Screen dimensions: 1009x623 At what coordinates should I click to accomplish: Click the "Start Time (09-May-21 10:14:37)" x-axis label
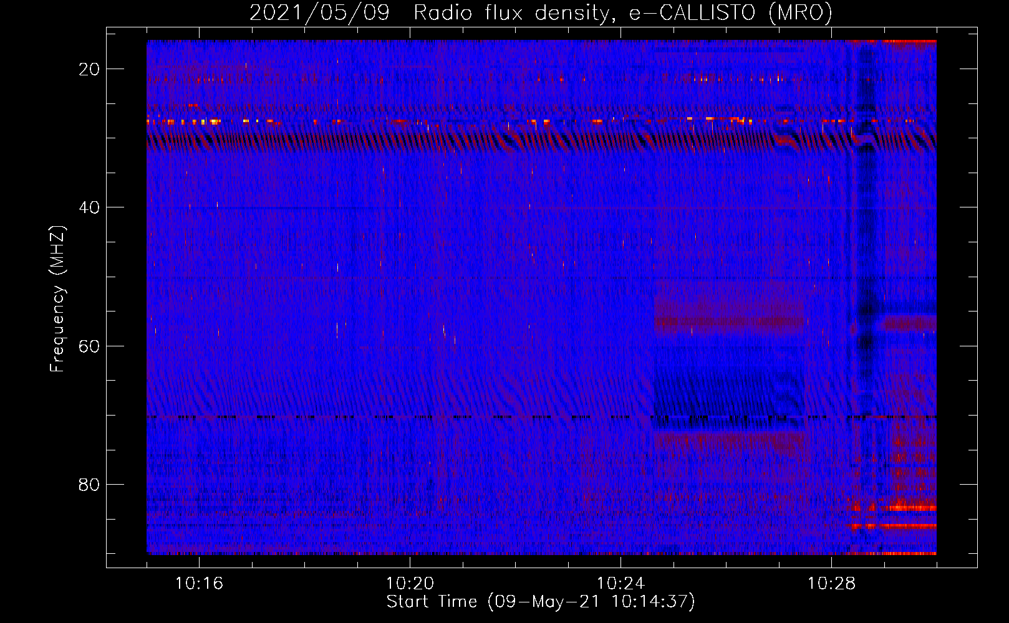541,602
